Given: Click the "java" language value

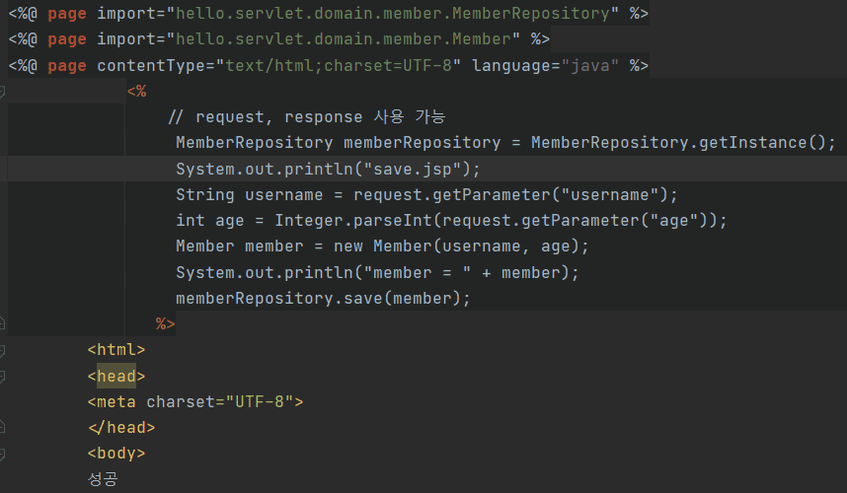Looking at the screenshot, I should tap(590, 66).
